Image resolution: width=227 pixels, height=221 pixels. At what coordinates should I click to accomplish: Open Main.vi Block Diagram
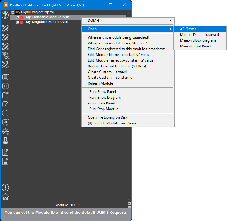(x=200, y=40)
